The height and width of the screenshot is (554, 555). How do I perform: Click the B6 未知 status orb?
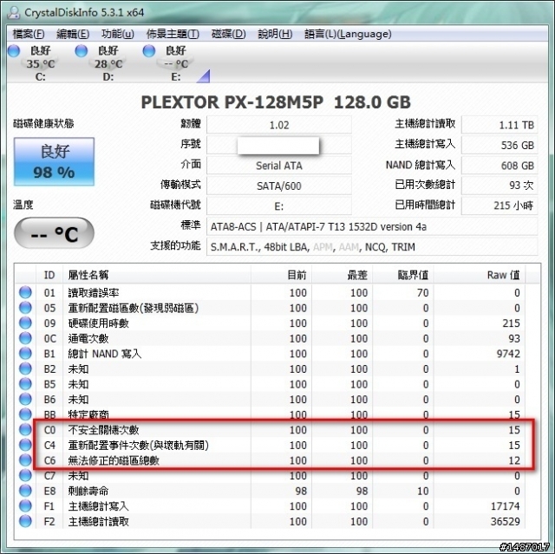25,399
